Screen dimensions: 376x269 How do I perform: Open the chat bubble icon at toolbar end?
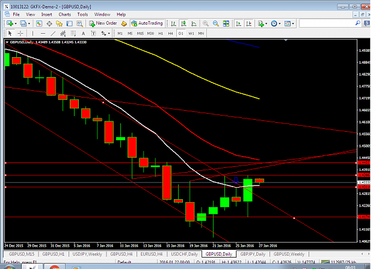tap(366, 23)
